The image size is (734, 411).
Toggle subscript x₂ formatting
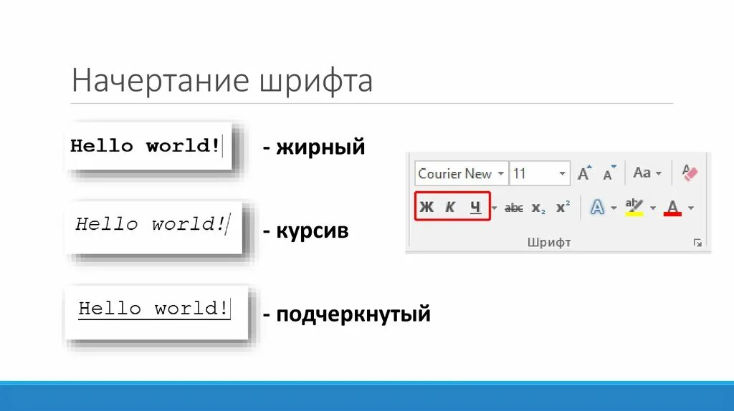[x=538, y=208]
